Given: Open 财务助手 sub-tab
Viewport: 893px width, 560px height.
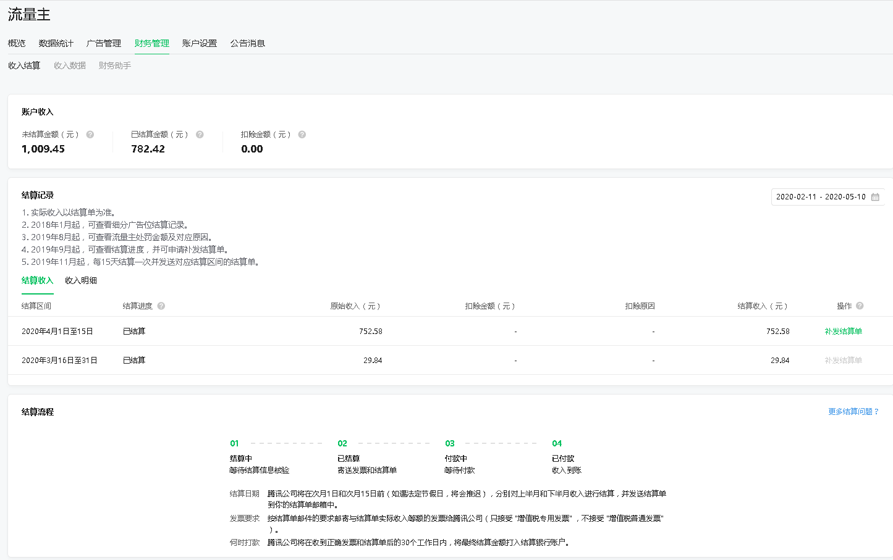Looking at the screenshot, I should pos(115,65).
